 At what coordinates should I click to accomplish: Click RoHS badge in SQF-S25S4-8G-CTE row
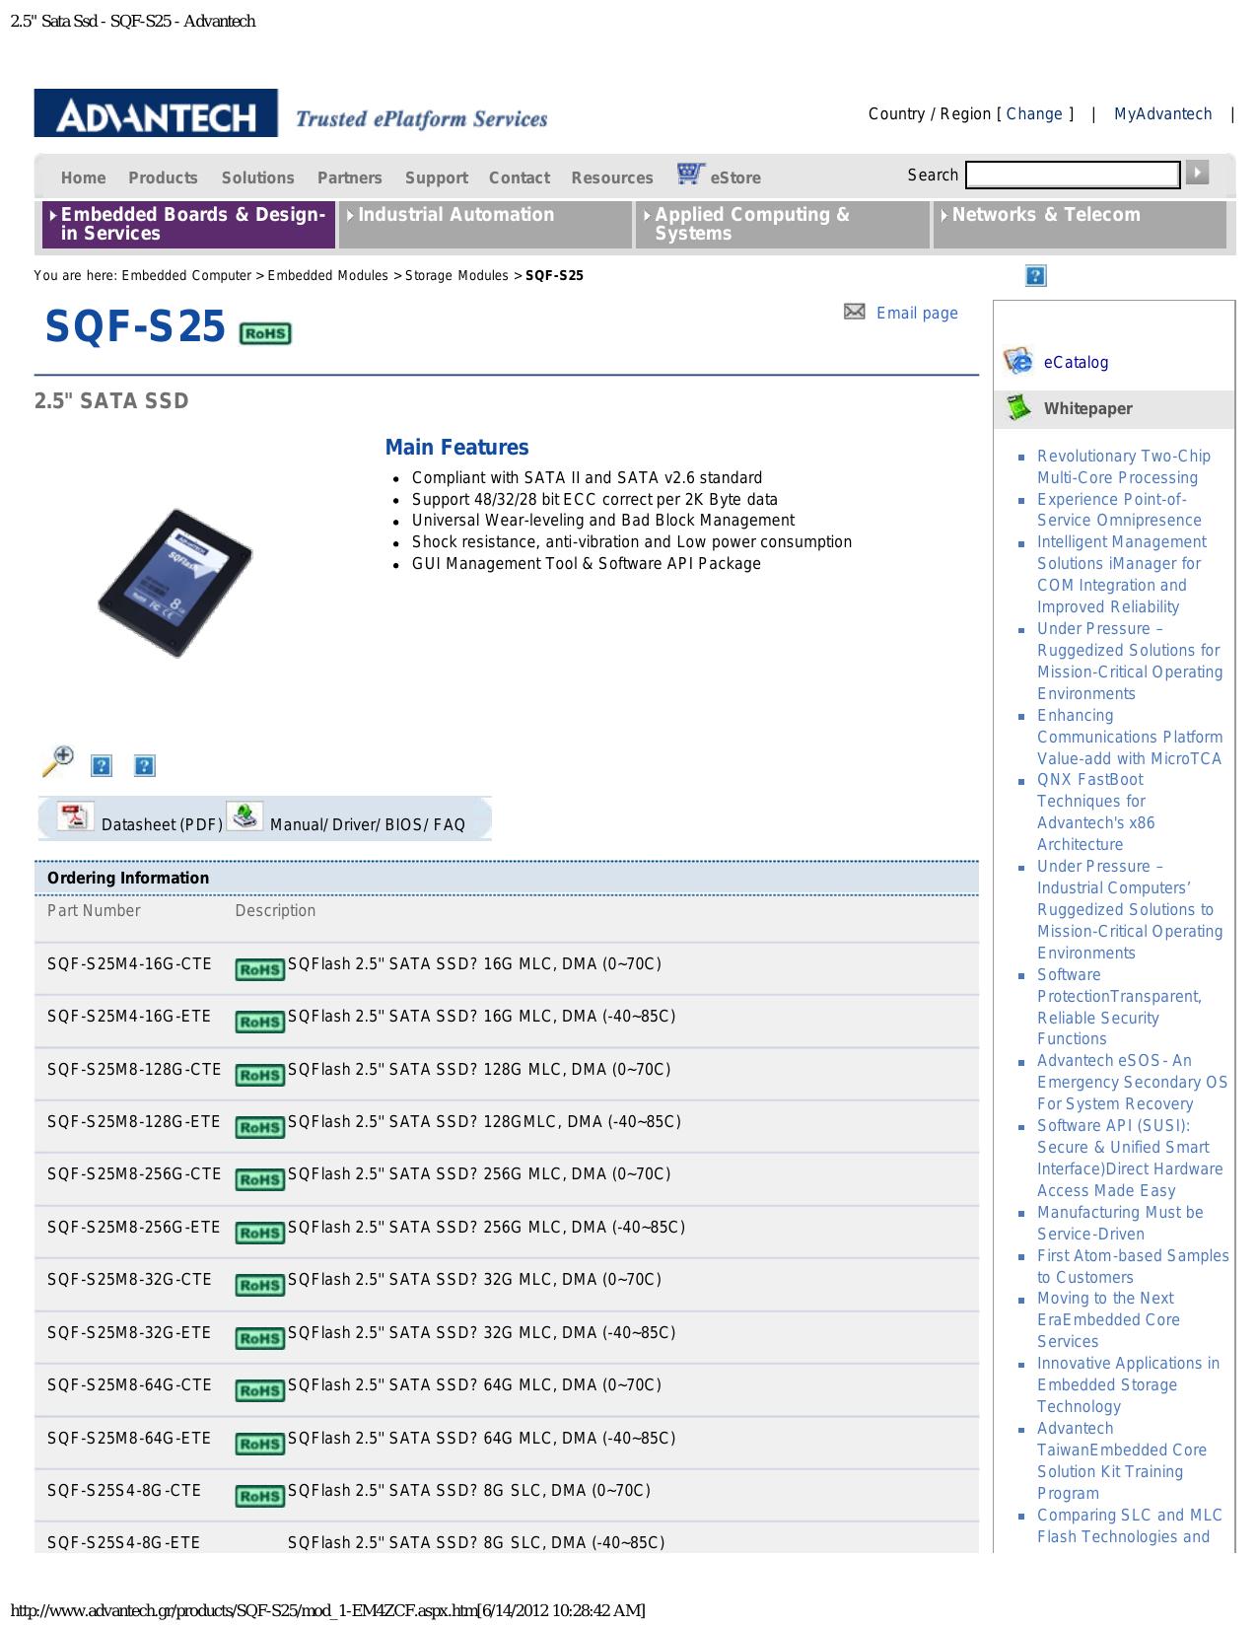(x=260, y=1496)
